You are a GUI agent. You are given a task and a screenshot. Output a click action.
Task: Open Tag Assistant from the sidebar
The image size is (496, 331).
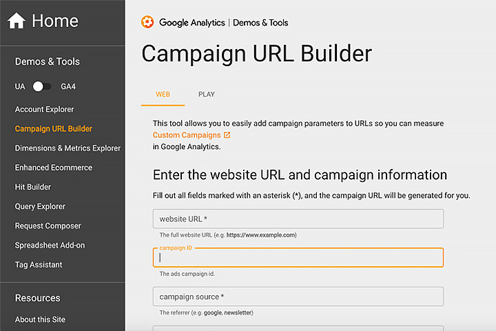pyautogui.click(x=39, y=265)
